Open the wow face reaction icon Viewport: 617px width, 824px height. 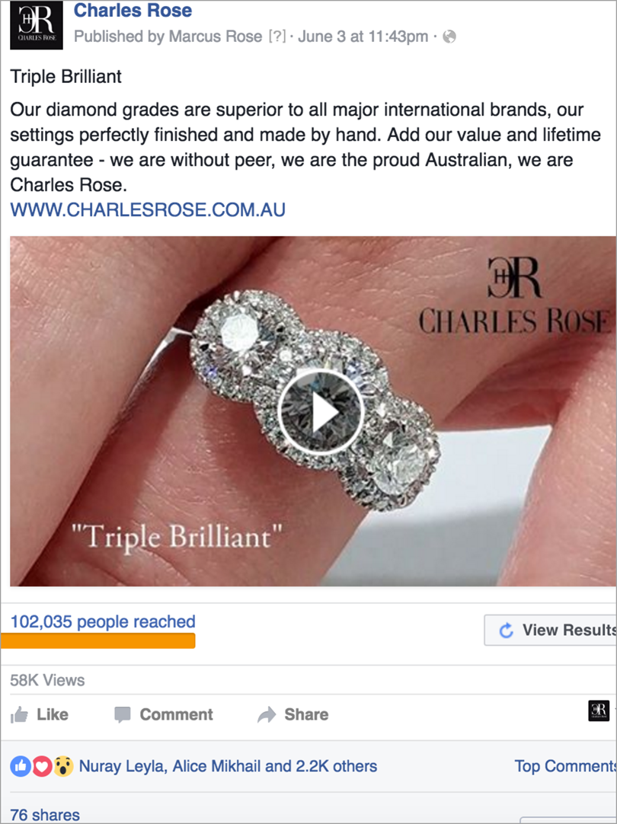coord(63,766)
